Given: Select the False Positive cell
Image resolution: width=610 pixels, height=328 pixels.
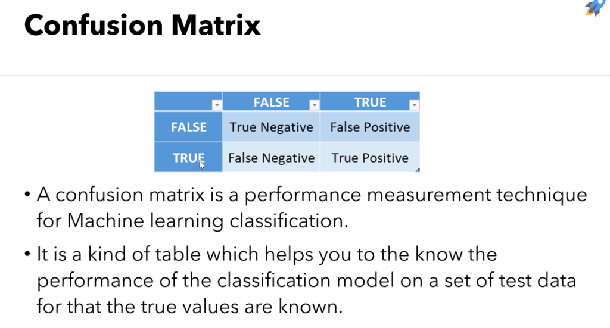Looking at the screenshot, I should pos(370,127).
